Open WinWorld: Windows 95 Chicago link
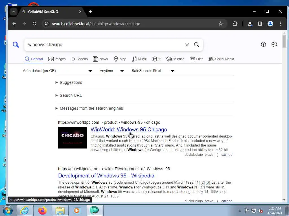The image size is (289, 216). (129, 129)
